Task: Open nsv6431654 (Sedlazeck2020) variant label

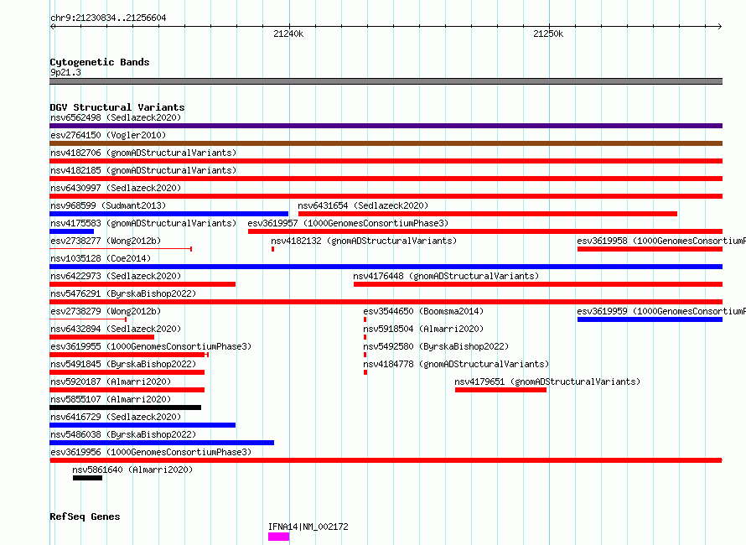Action: (x=363, y=205)
